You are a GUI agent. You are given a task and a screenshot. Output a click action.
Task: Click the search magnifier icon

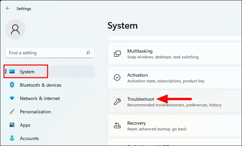coord(88,53)
